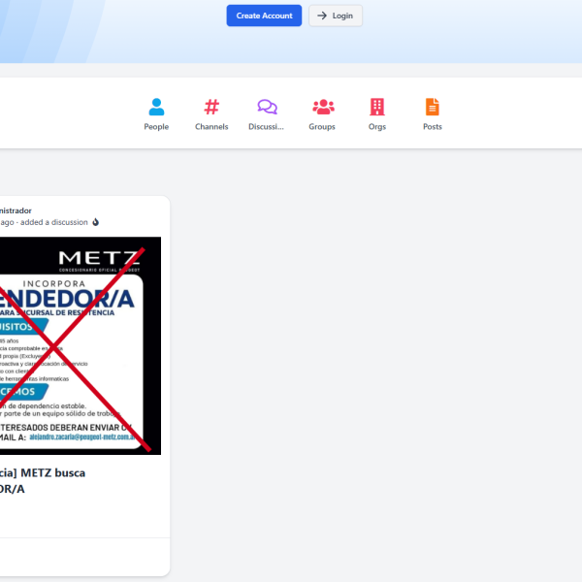Click the Login button text
This screenshot has width=582, height=582.
[x=342, y=16]
